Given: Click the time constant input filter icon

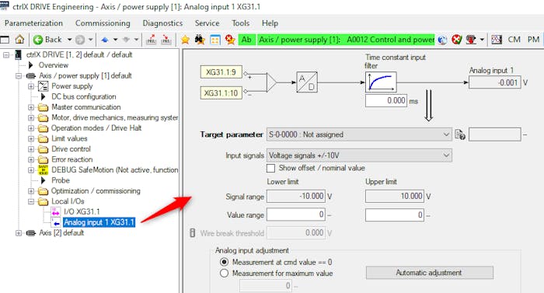Looking at the screenshot, I should (x=381, y=82).
